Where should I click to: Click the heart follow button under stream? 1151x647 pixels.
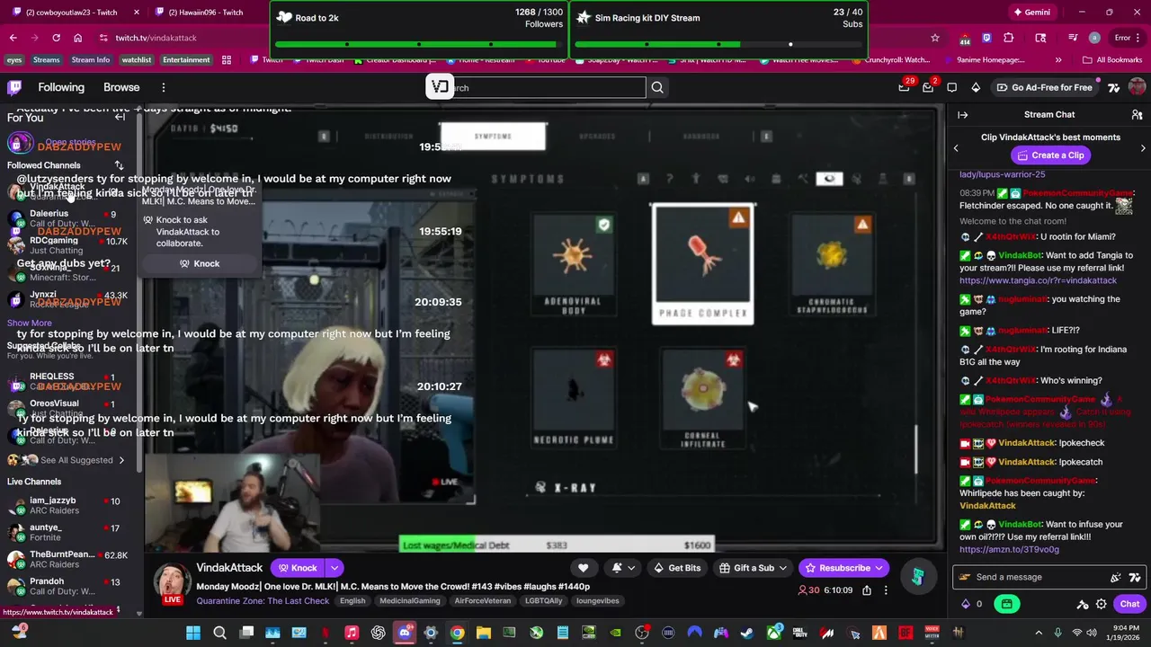click(x=583, y=568)
